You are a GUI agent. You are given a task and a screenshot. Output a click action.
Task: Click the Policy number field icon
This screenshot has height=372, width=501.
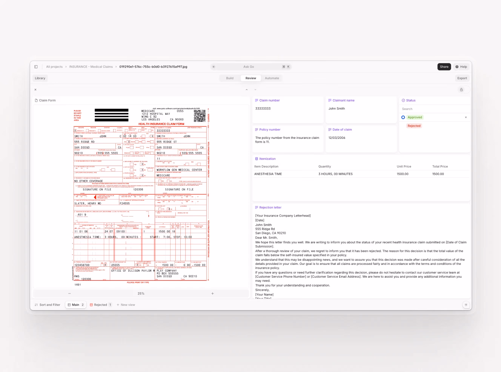[257, 129]
